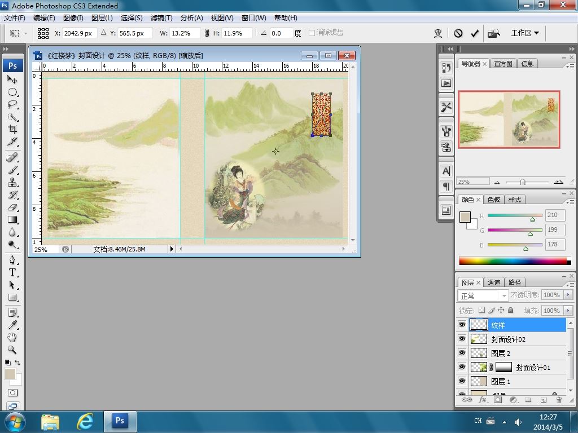578x433 pixels.
Task: Toggle maintain aspect ratio link
Action: point(207,33)
